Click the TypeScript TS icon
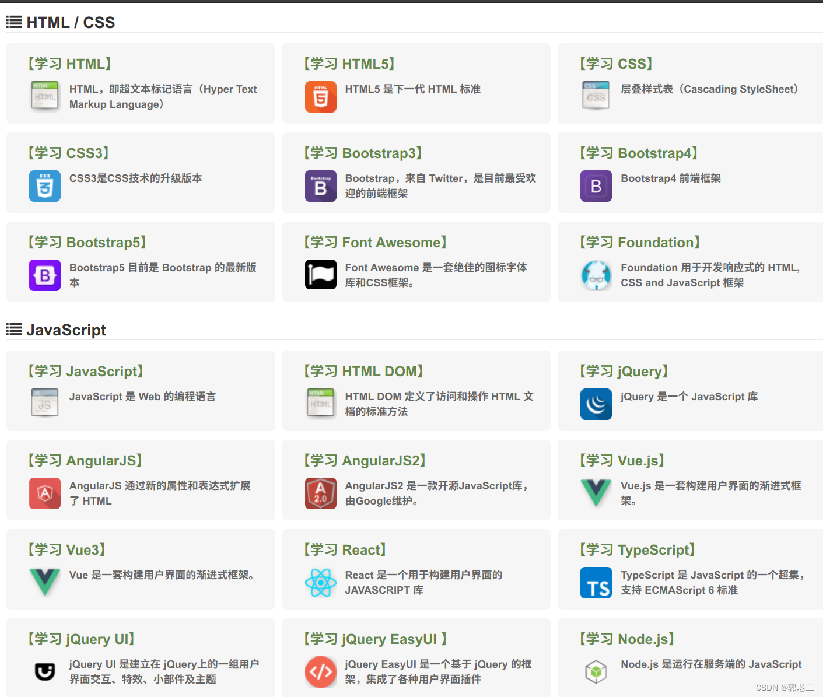This screenshot has width=823, height=697. pyautogui.click(x=596, y=583)
